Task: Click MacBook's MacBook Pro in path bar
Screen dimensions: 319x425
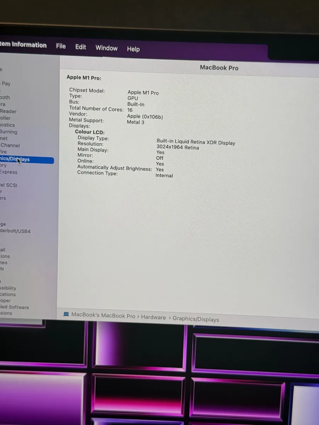Action: point(103,315)
